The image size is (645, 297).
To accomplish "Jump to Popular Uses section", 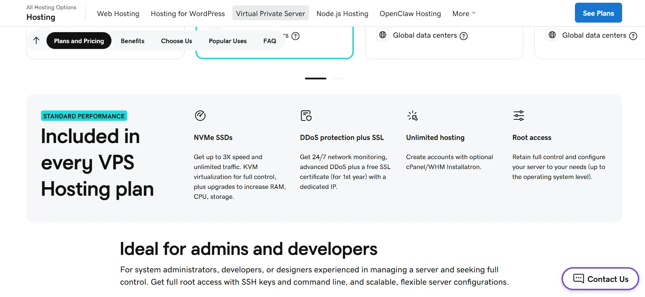I will click(x=228, y=41).
